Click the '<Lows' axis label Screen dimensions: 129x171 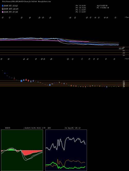point(127,59)
